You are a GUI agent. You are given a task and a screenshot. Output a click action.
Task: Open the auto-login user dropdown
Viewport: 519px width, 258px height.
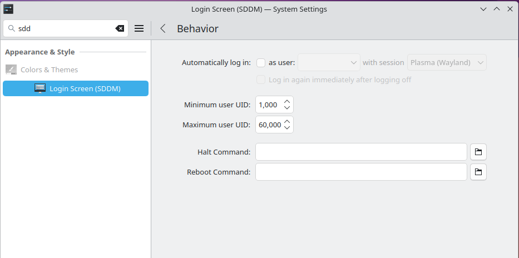coord(329,62)
